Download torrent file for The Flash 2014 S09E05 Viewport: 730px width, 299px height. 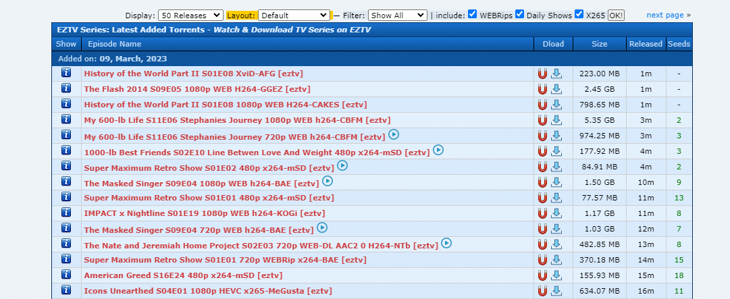[556, 89]
